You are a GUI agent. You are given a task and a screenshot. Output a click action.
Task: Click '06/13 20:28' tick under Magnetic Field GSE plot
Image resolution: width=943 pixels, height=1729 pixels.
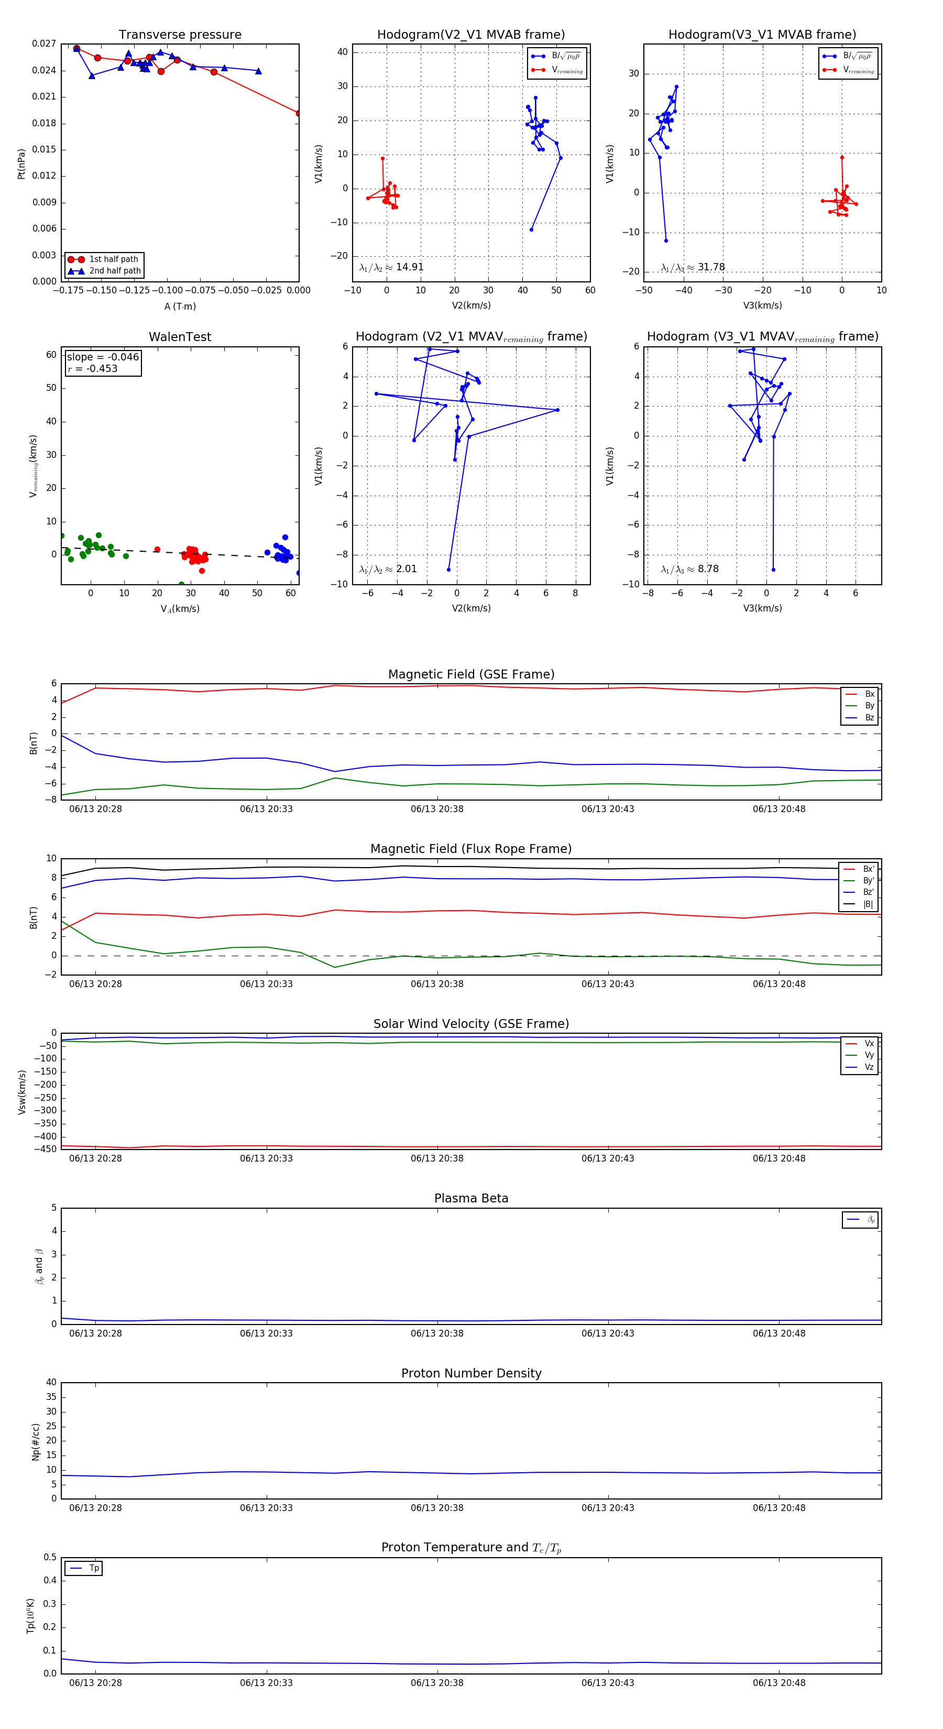[95, 809]
